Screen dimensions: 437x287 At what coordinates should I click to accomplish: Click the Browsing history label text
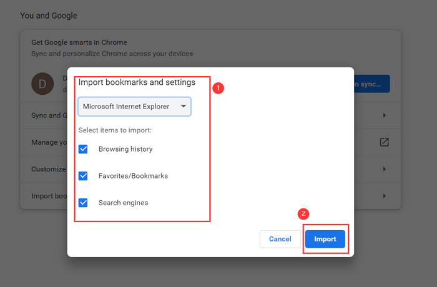tap(125, 149)
